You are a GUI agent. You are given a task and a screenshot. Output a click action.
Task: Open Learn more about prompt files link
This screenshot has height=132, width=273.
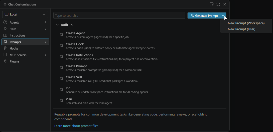click(x=76, y=126)
